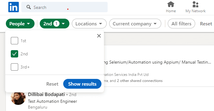
Task: Open Dillibai Bodapati's profile photo
Action: tap(18, 98)
